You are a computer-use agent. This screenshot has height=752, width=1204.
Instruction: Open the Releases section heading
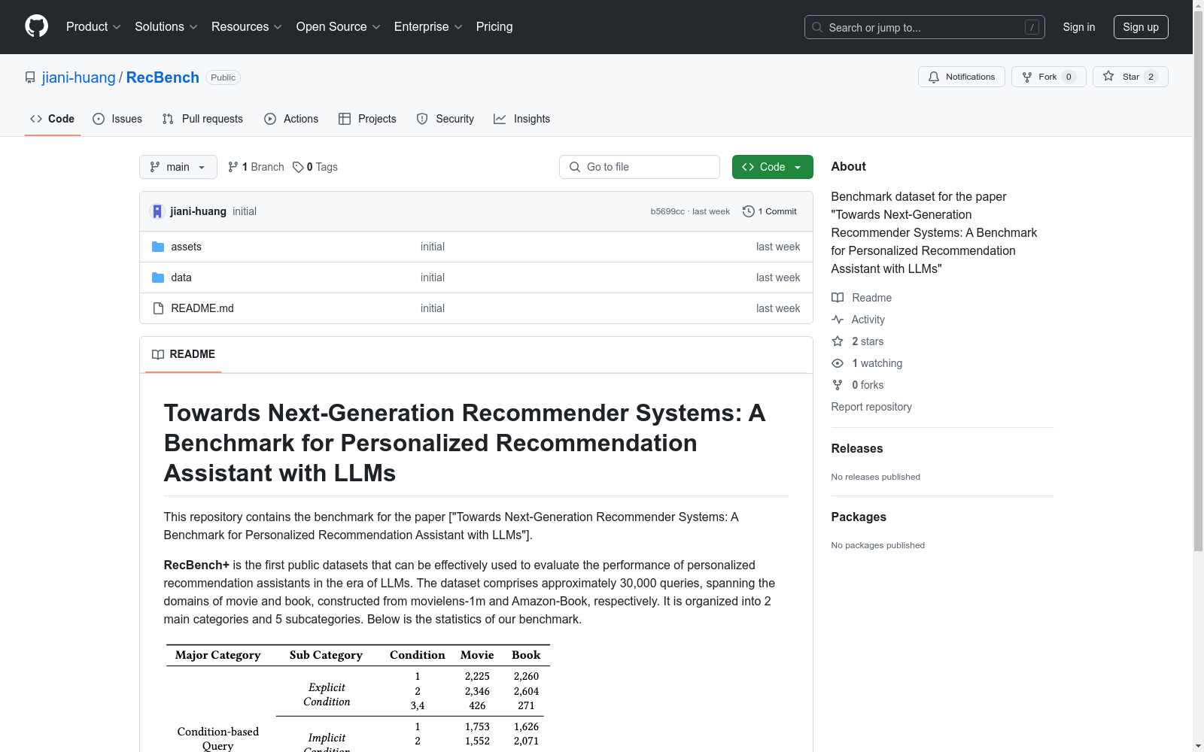coord(857,448)
